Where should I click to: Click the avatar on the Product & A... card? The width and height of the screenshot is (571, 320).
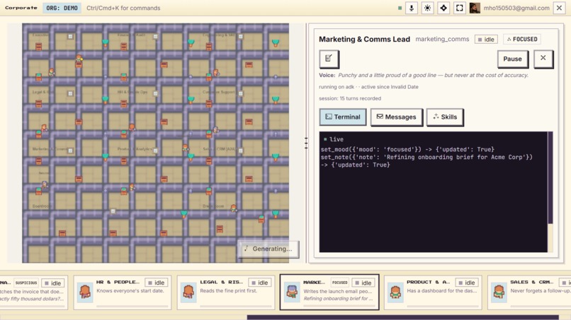[x=395, y=292]
